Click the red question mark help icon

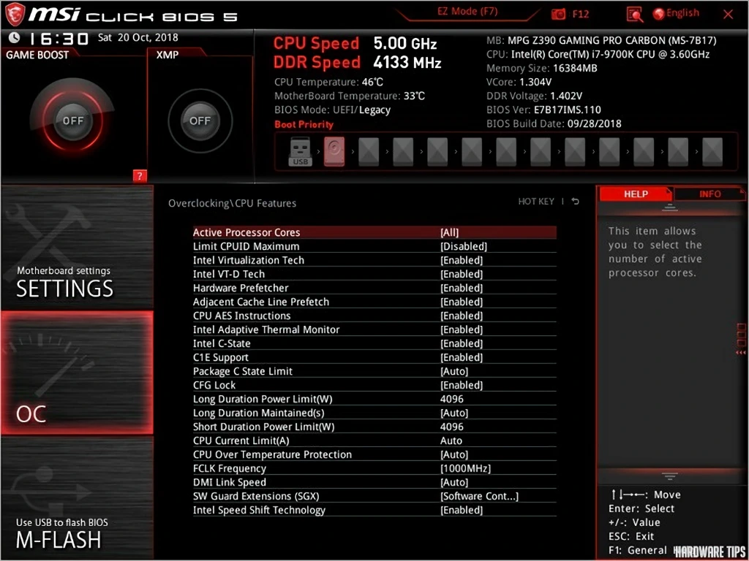pos(140,176)
